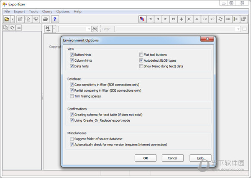
Task: Click the clear search crossed icon
Action: (95, 29)
